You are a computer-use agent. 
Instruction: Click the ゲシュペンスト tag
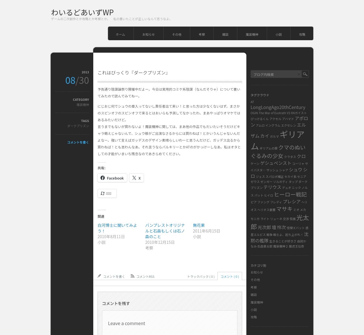pos(276,163)
